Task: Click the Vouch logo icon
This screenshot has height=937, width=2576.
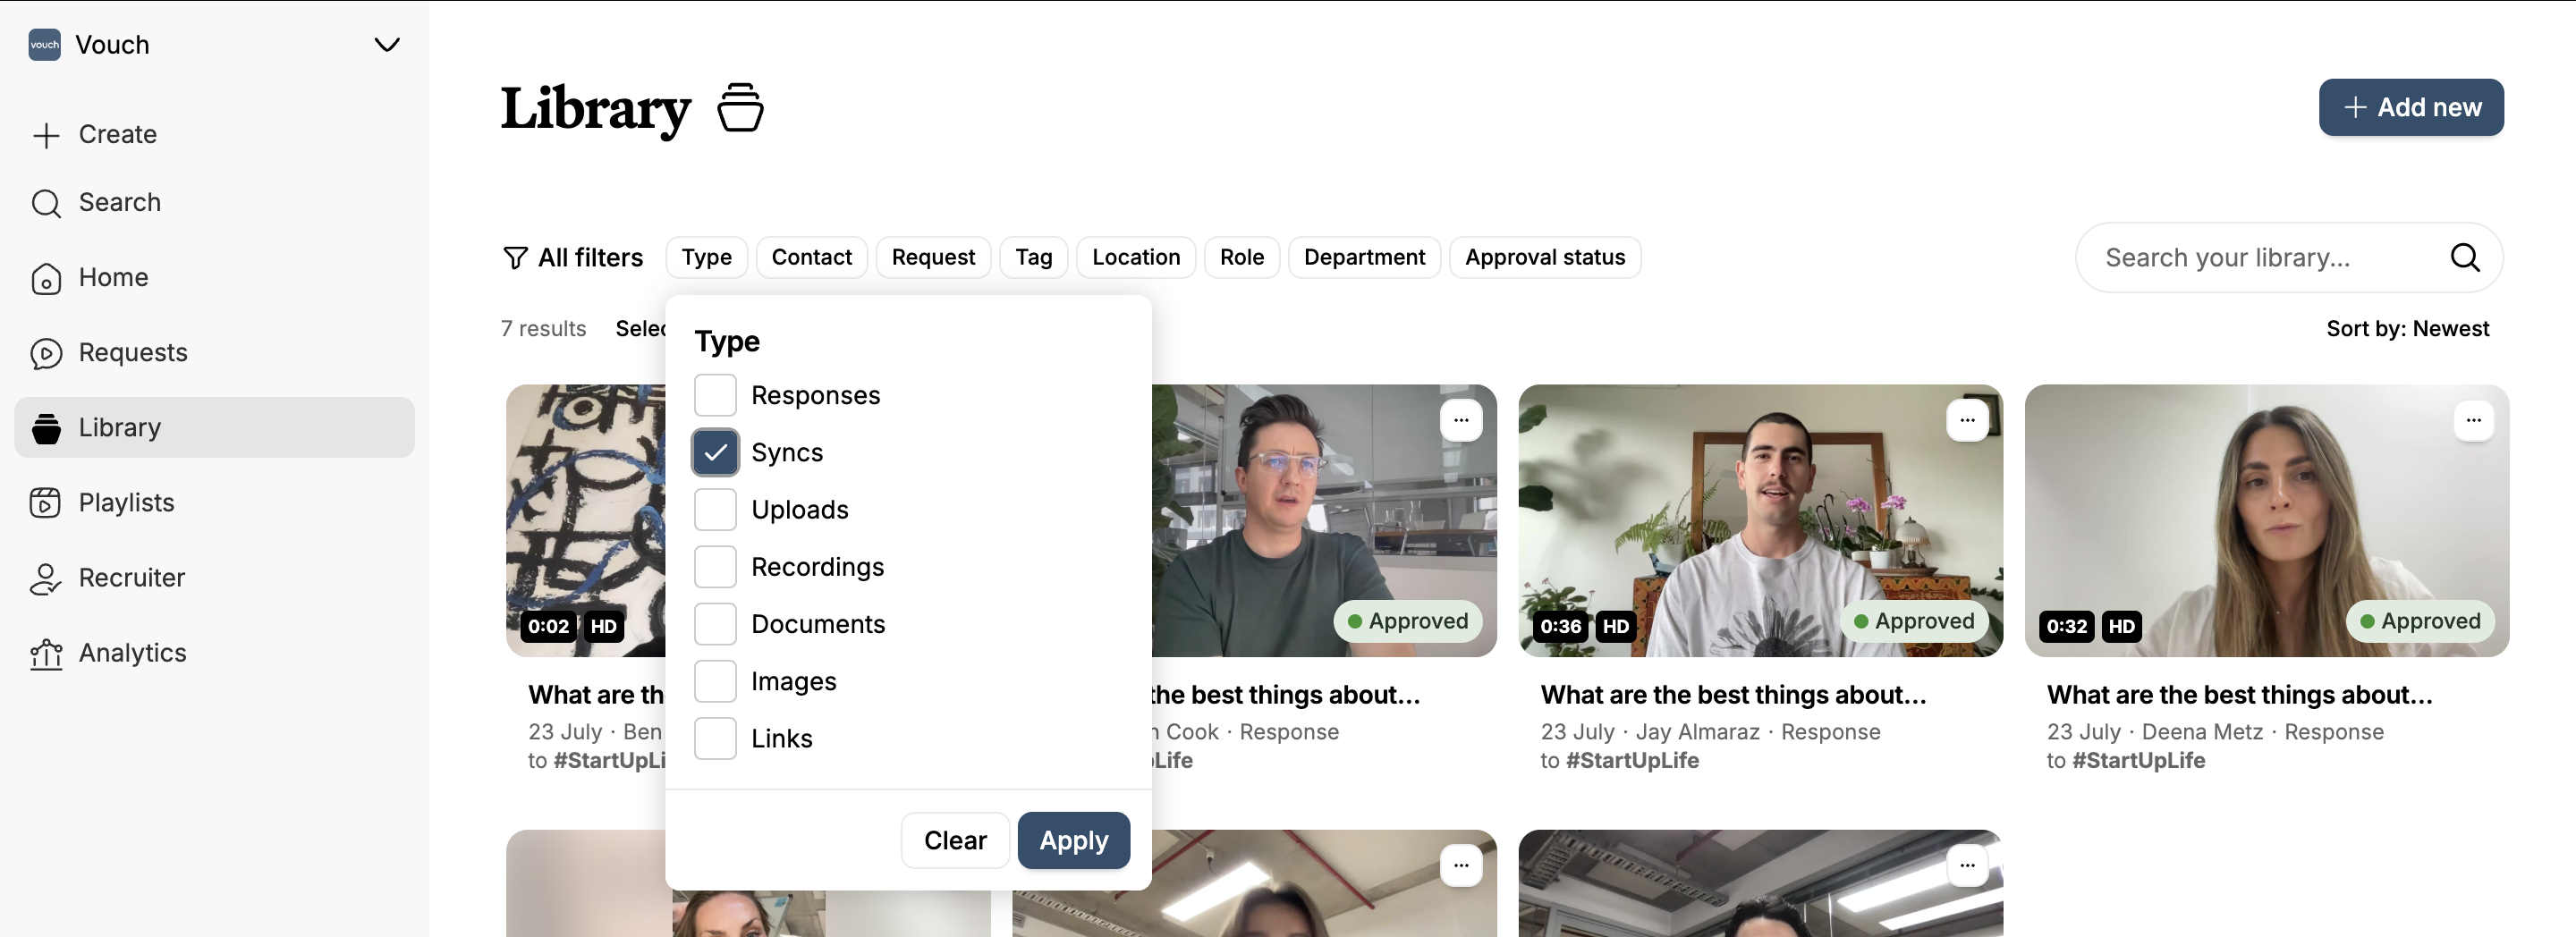Action: point(45,45)
